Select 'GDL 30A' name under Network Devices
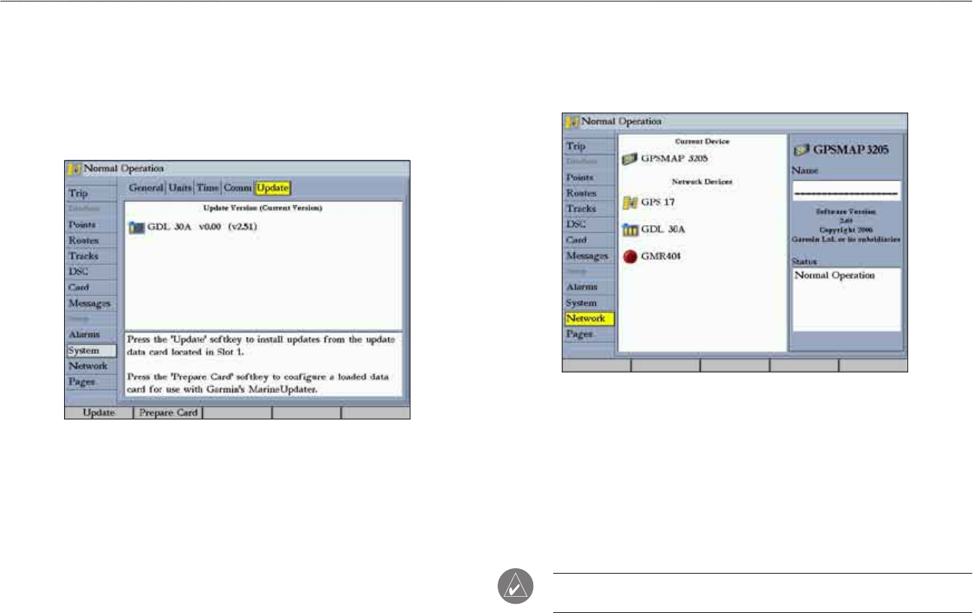Image resolution: width=973 pixels, height=613 pixels. 663,230
